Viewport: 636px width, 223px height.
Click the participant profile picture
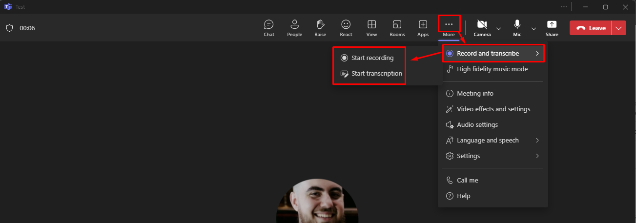coord(318,201)
